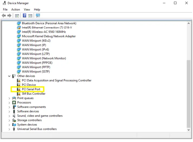Click warning icon of Intel Ethernet Connection I219-V
The width and height of the screenshot is (193, 142).
point(19,28)
